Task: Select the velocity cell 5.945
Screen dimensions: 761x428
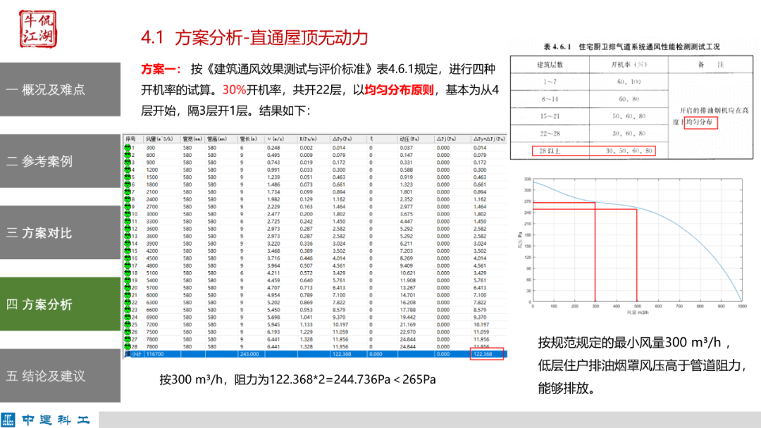Action: [273, 325]
